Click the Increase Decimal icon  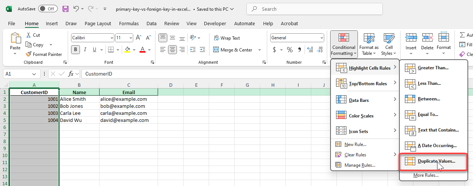310,50
